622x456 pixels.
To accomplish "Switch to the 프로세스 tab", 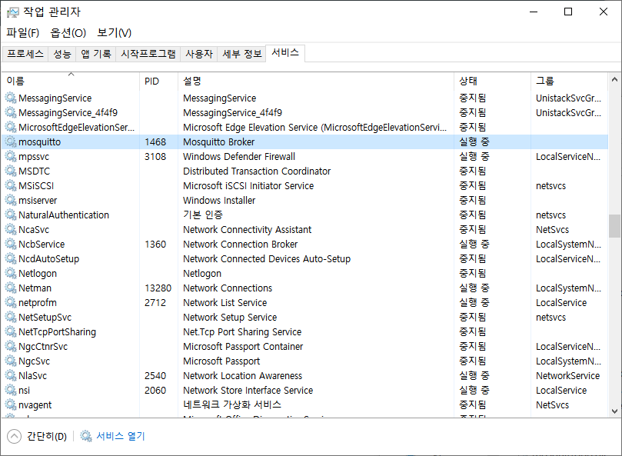I will click(25, 54).
